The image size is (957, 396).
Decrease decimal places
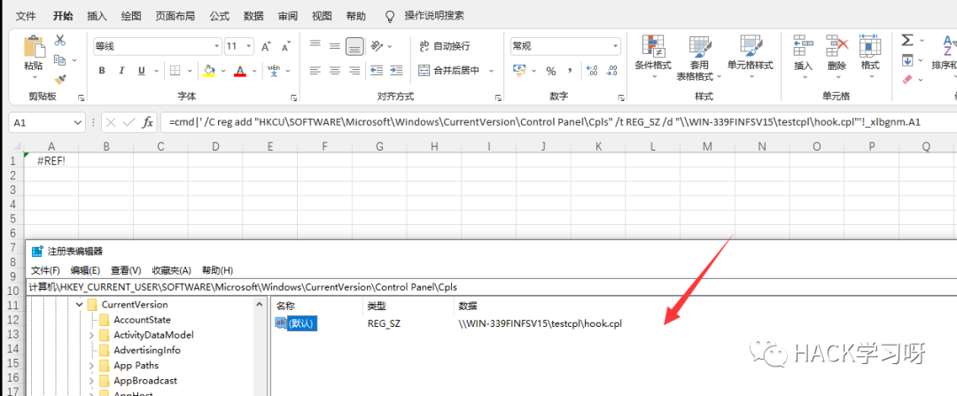(x=612, y=71)
